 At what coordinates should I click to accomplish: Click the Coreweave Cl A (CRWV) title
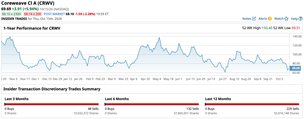[28, 3]
